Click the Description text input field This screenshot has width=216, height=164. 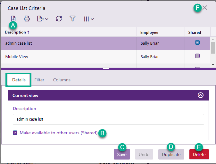(108, 119)
